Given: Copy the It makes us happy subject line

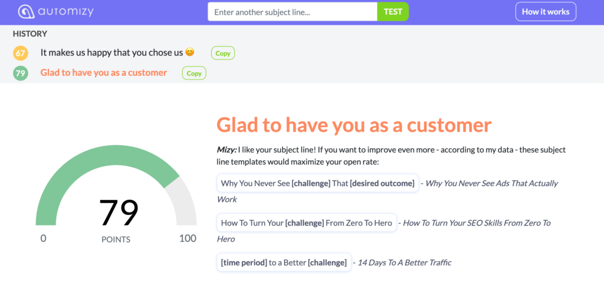Looking at the screenshot, I should [x=222, y=54].
